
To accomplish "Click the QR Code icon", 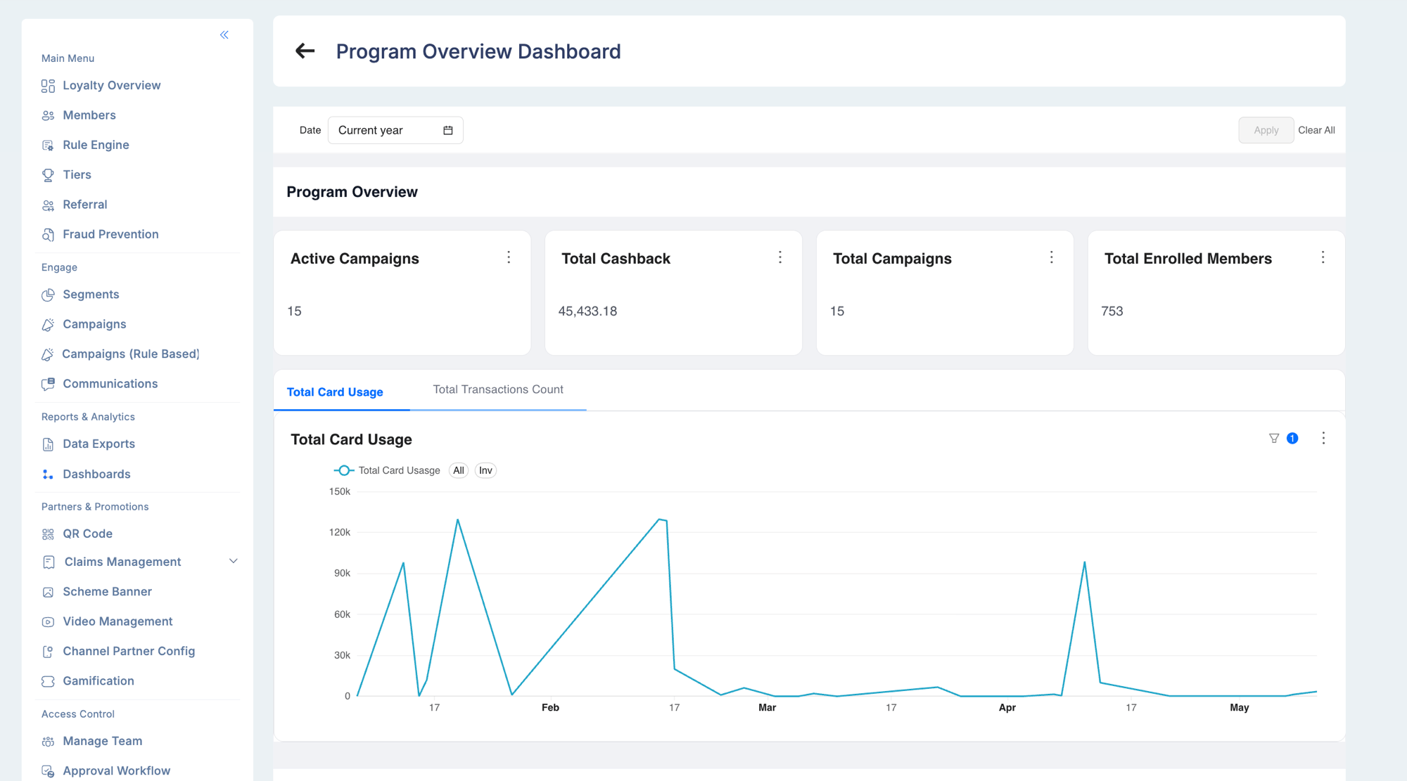I will click(48, 534).
